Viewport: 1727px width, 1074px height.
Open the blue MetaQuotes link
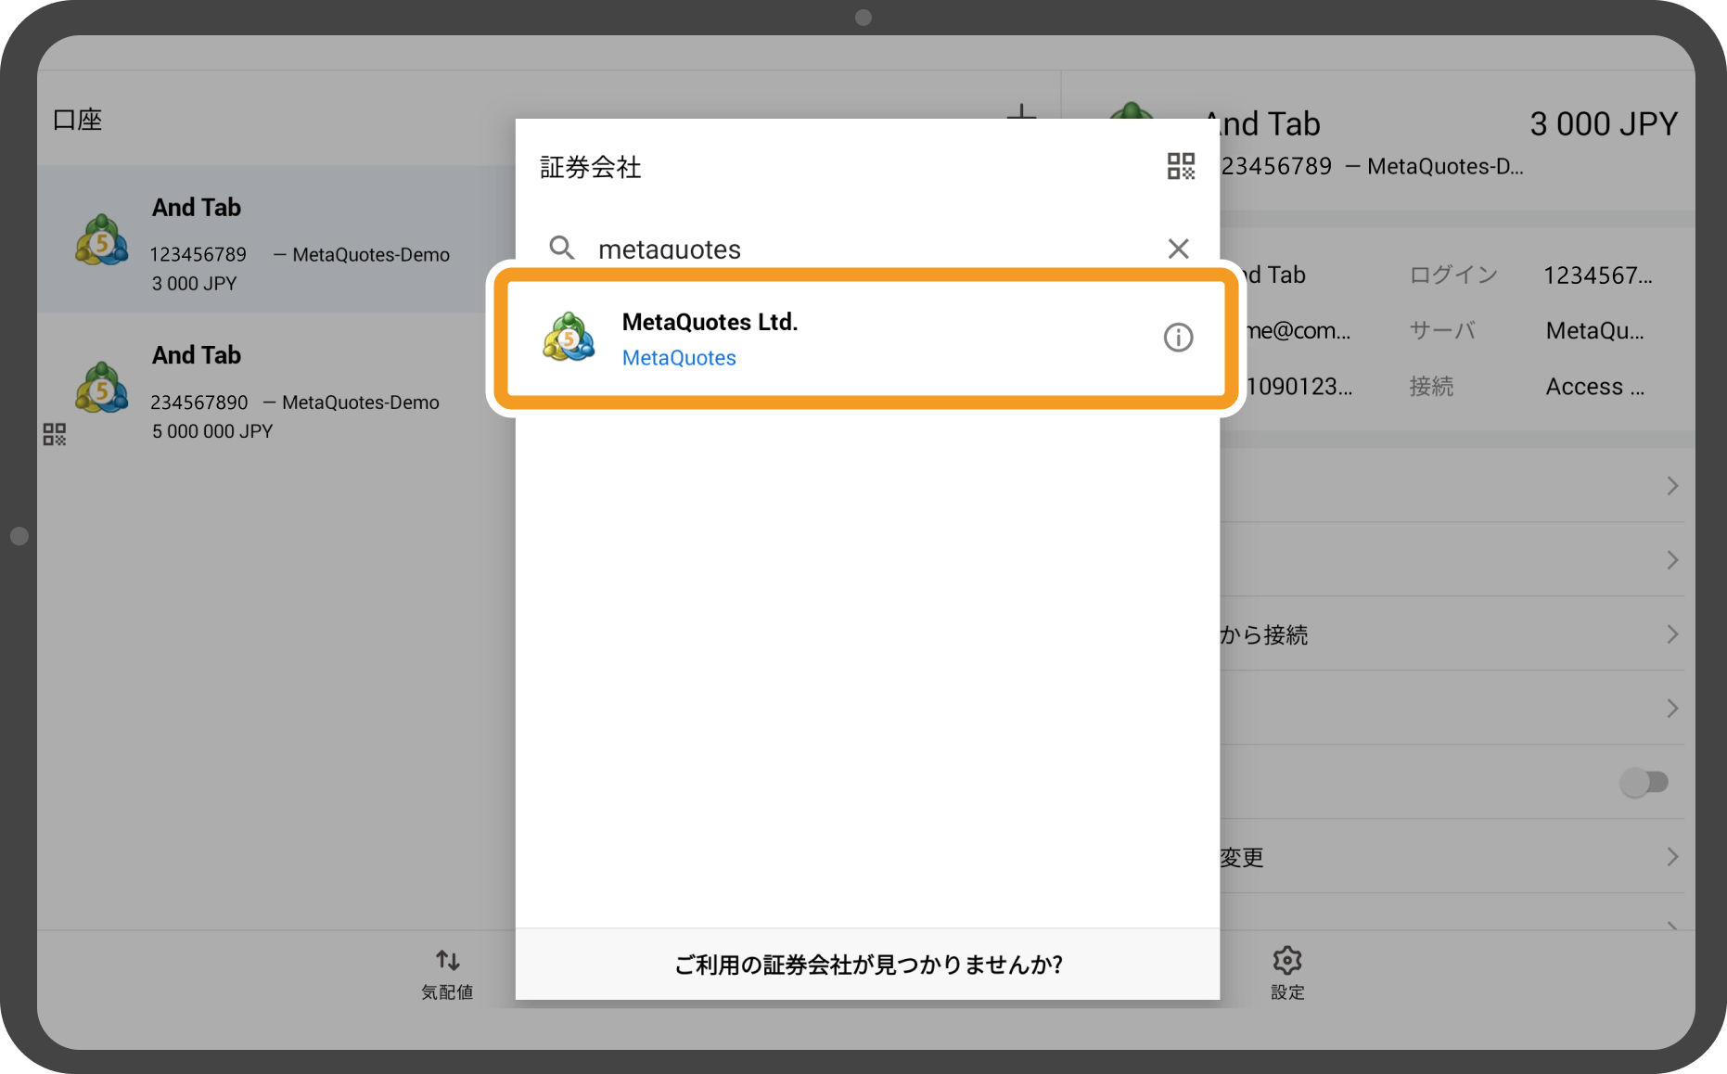pyautogui.click(x=679, y=358)
